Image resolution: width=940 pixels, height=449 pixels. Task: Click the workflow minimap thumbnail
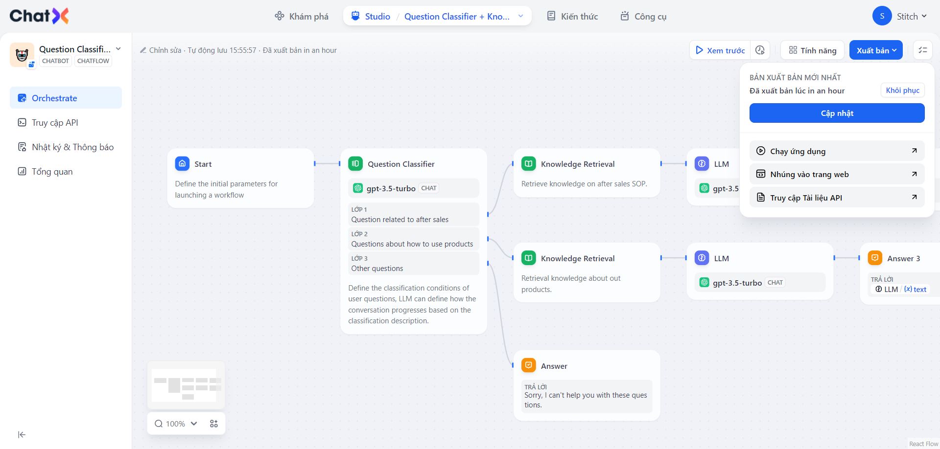coord(186,385)
